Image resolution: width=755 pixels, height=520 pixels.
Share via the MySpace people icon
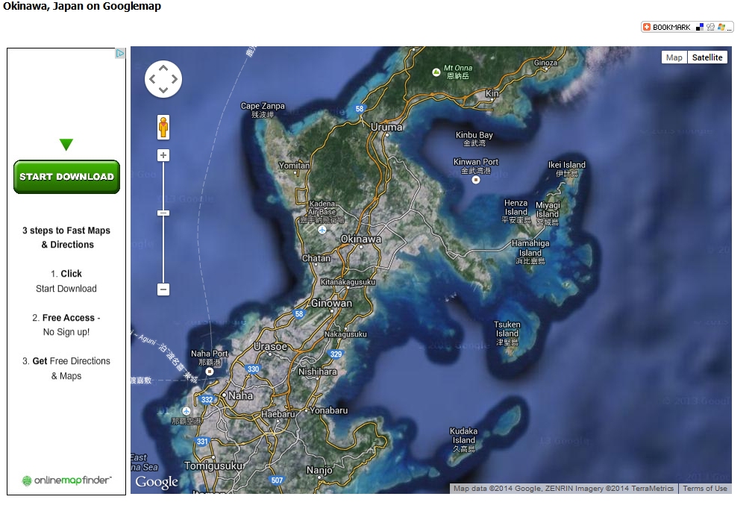[x=711, y=27]
